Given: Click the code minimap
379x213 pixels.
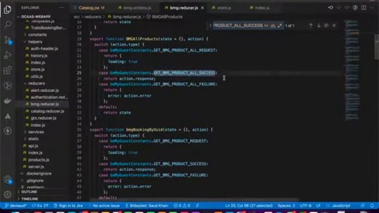Looking at the screenshot, I should pos(352,70).
